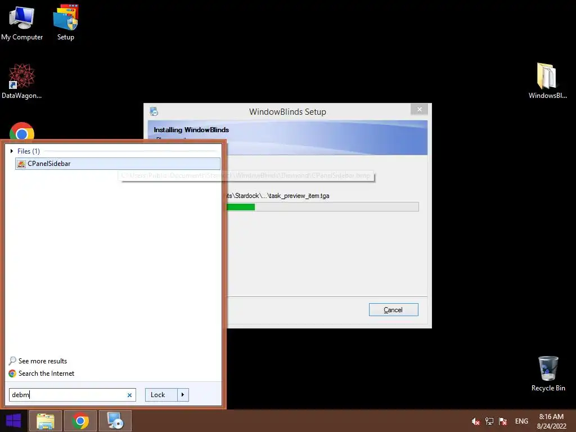Click the Windows Start button

pos(13,421)
